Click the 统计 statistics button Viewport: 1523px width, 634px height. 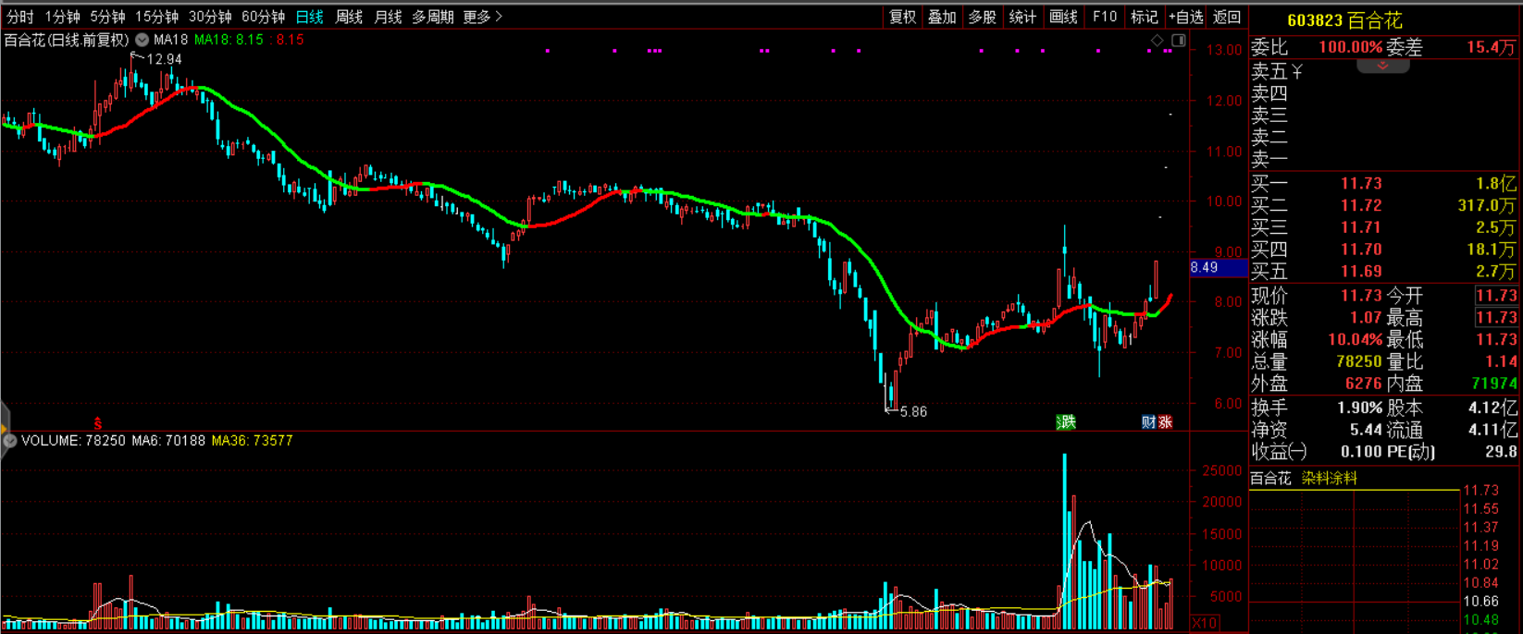coord(1022,17)
